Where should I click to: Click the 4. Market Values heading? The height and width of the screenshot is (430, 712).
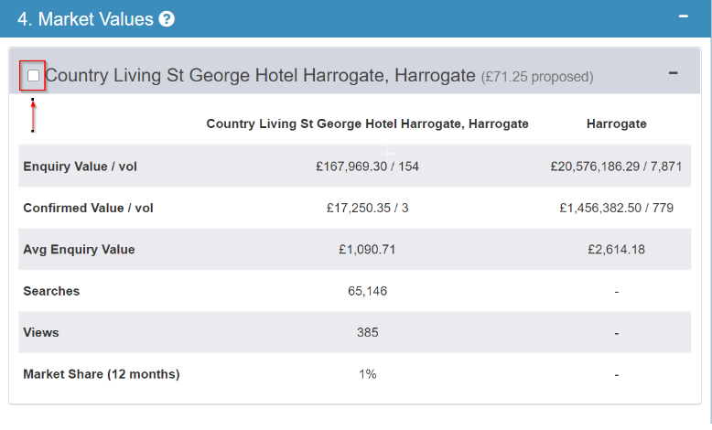[85, 19]
